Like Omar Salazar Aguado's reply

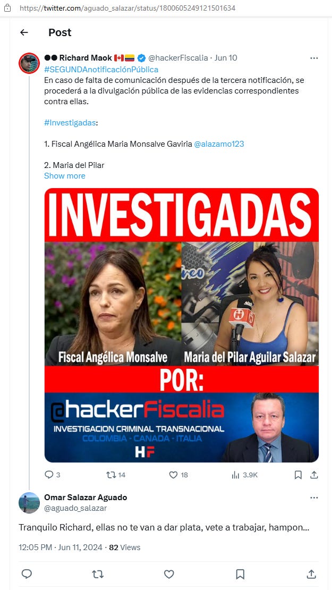[169, 574]
